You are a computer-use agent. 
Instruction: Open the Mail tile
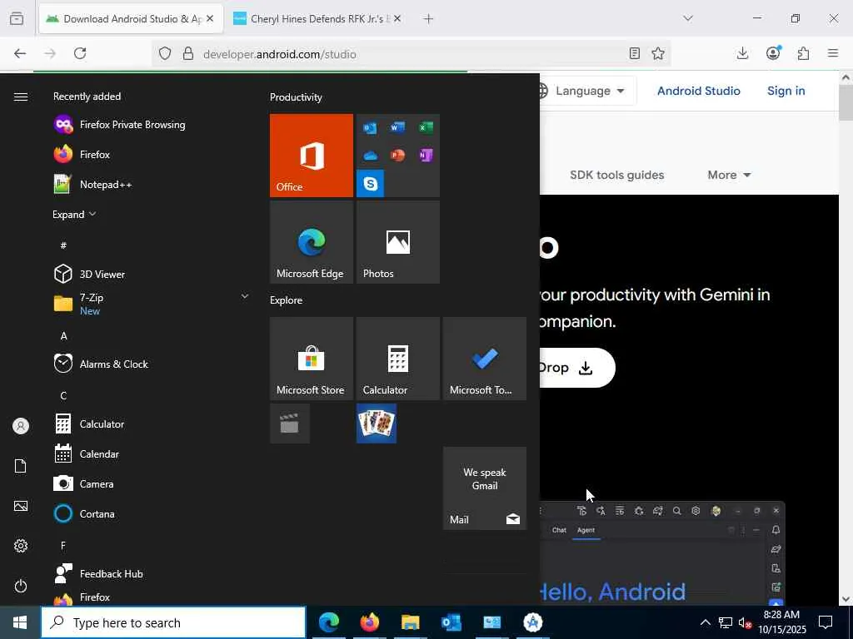(x=485, y=488)
